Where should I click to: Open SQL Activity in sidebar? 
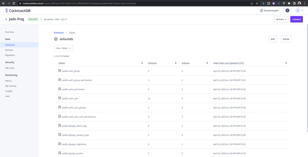click(x=11, y=86)
